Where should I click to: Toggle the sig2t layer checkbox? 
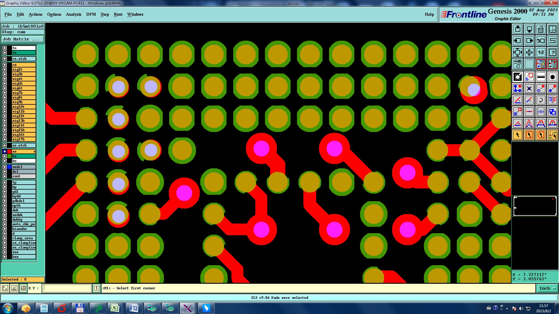click(x=5, y=69)
